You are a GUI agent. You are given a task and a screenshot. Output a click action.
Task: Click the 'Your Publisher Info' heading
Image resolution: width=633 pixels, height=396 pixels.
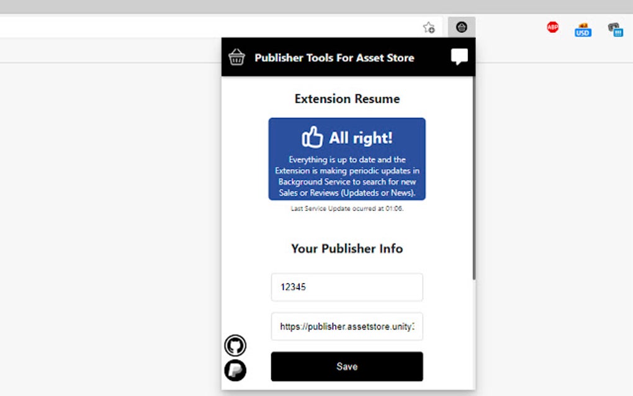pyautogui.click(x=346, y=248)
